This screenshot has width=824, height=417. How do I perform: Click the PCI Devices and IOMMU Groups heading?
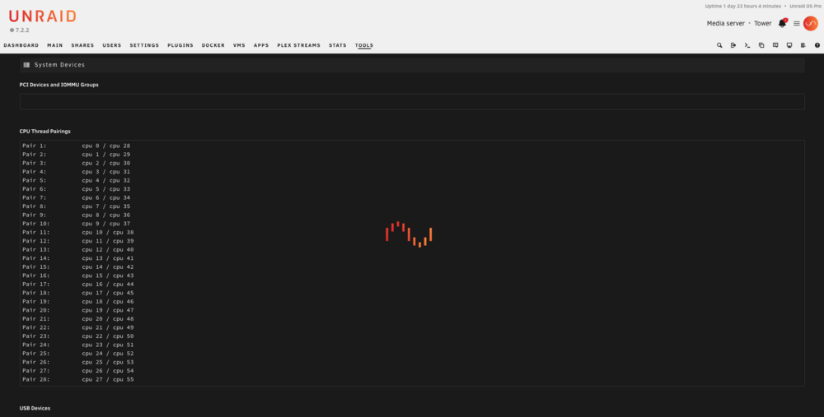[x=59, y=85]
